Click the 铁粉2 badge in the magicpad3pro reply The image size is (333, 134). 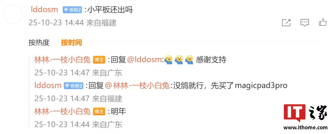point(73,86)
